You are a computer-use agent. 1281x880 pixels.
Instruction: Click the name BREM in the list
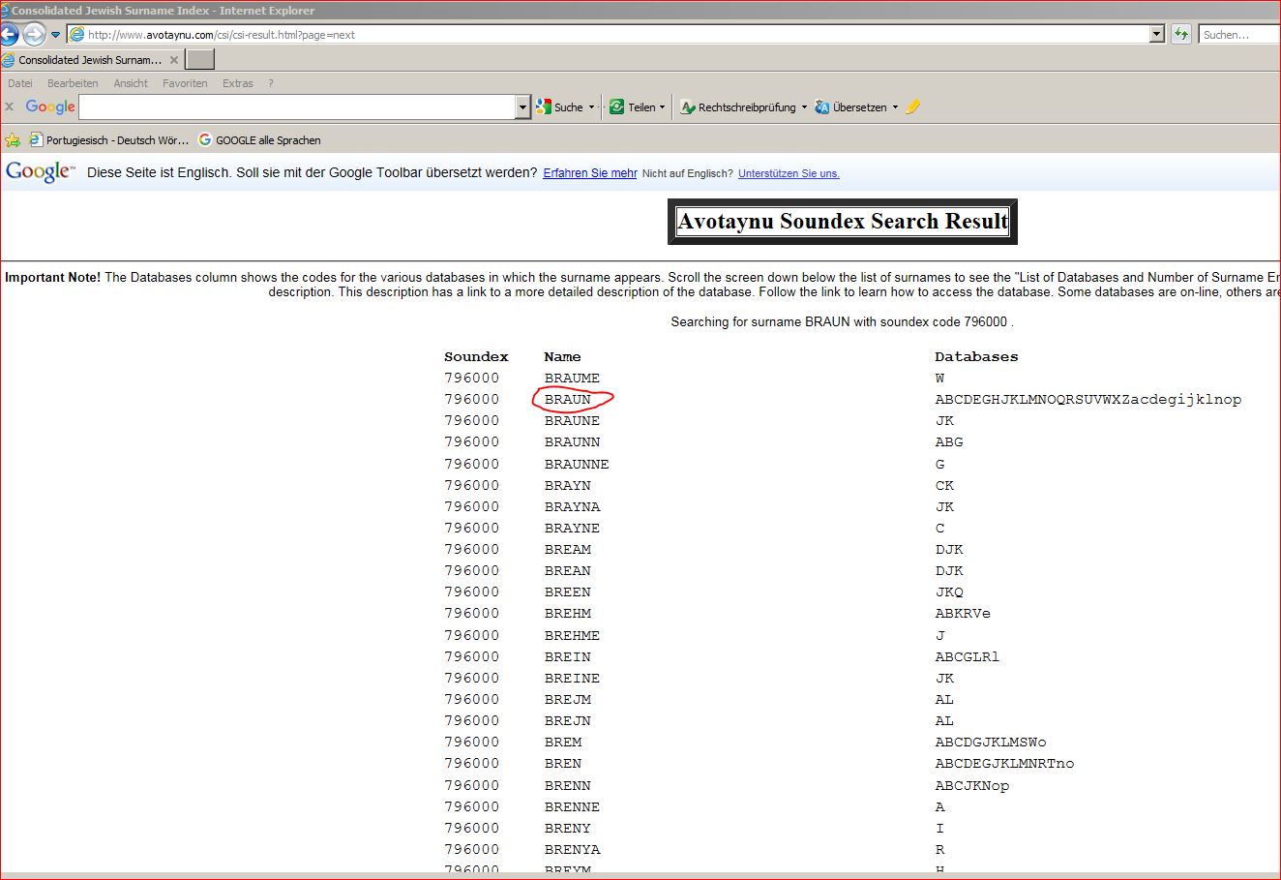(x=563, y=742)
